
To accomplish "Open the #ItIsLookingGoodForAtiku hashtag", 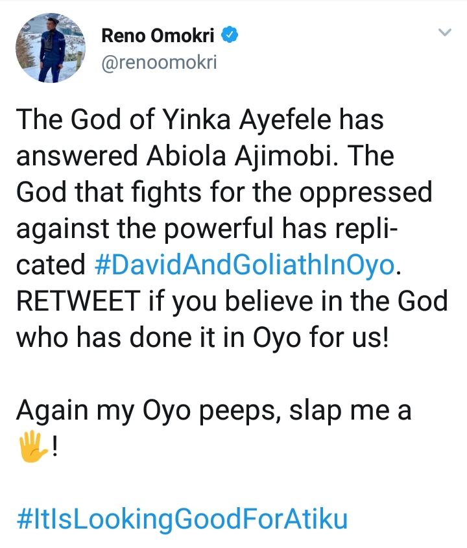I will click(181, 519).
